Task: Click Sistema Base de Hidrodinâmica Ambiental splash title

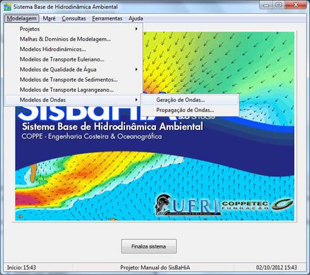Action: pyautogui.click(x=112, y=127)
